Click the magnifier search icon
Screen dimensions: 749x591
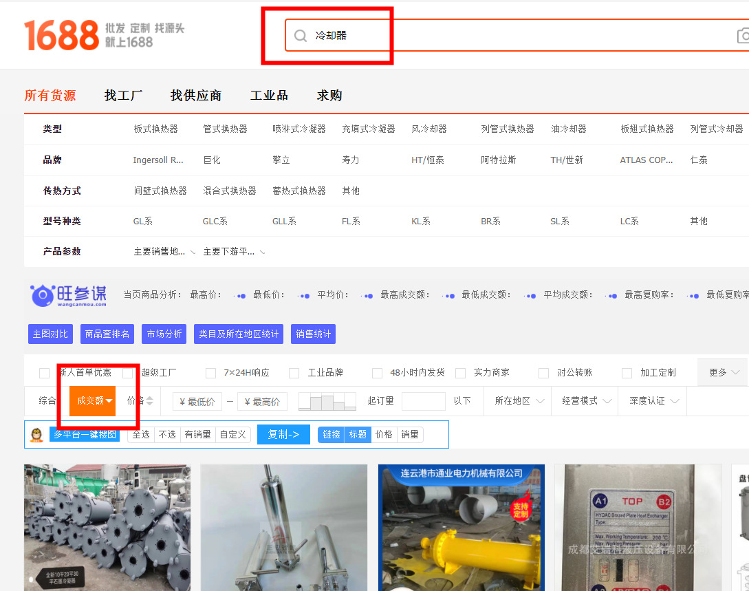point(300,35)
